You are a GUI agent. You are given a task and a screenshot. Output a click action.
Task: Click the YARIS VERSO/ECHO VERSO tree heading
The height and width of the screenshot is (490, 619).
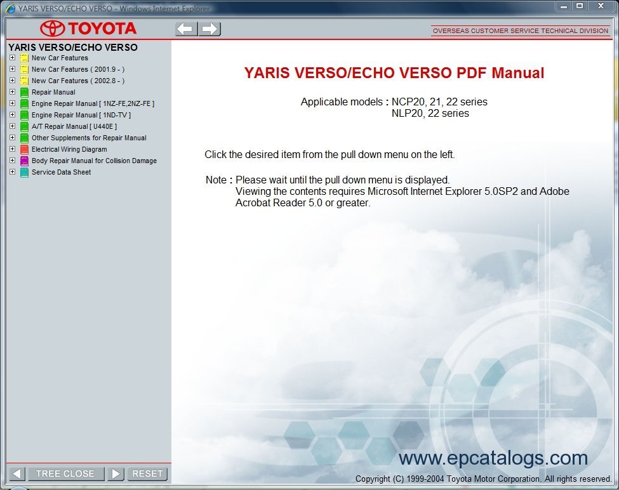[73, 48]
